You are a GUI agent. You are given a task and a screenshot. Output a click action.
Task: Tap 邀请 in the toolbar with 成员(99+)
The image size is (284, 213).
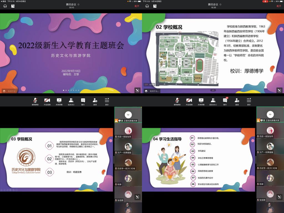coord(237,101)
